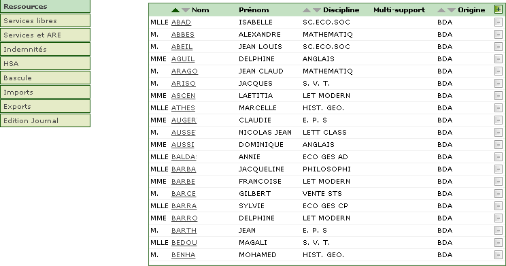
Task: Click the minus icon on BARCE row
Action: 499,194
